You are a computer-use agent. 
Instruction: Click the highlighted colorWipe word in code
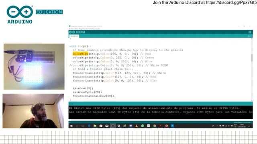pos(80,54)
